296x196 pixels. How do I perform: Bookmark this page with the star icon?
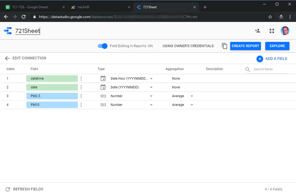[270, 17]
